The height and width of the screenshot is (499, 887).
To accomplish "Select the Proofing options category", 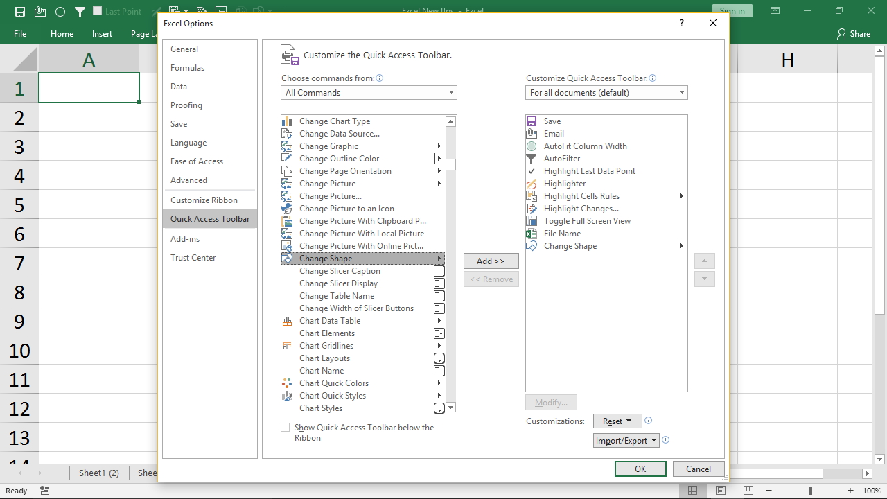I will coord(210,105).
